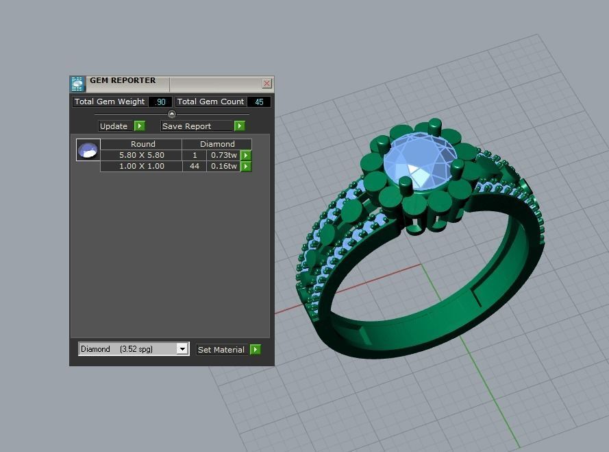Screen dimensions: 609x452
Task: Click the GEM REPORTER title bar
Action: [172, 84]
